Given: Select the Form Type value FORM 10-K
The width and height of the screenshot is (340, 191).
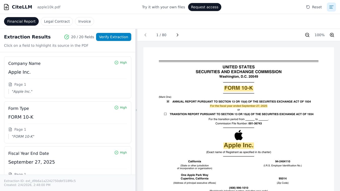Looking at the screenshot, I should pos(21,117).
